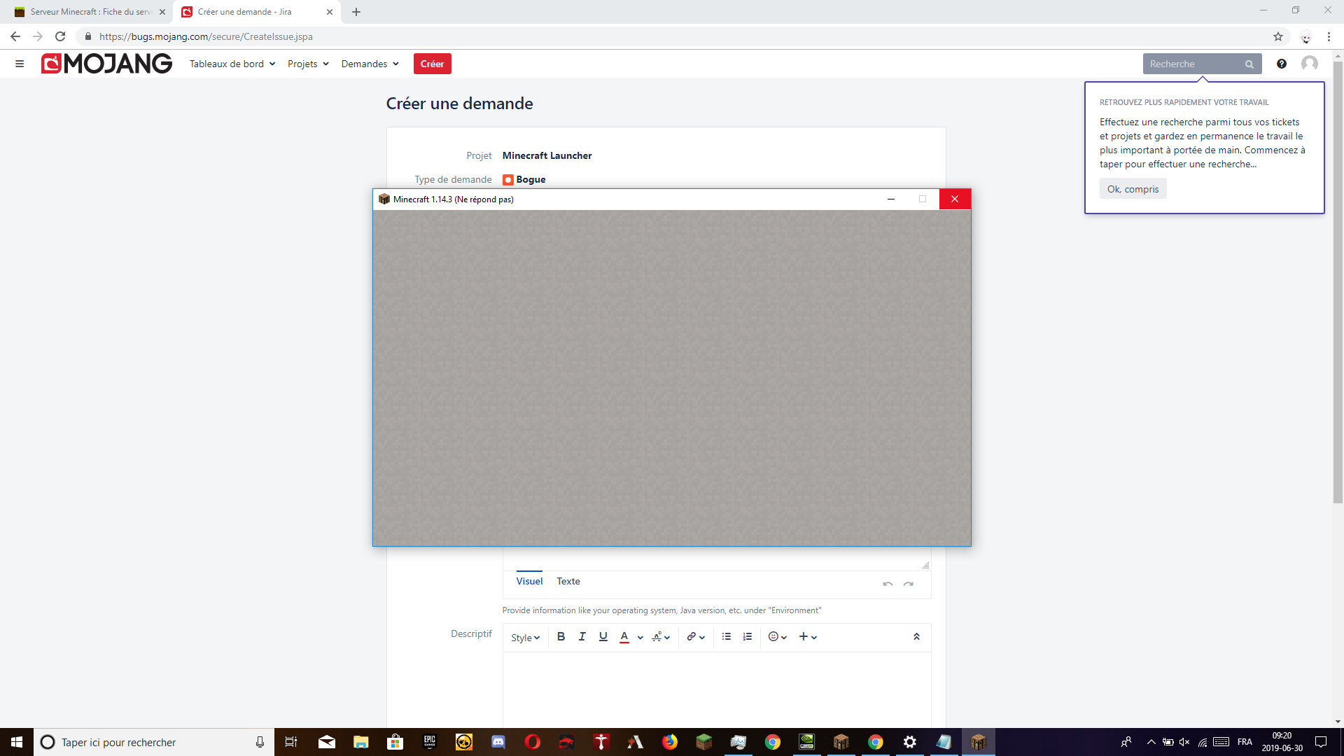Toggle bold formatting in the Descriptif editor

coord(561,636)
